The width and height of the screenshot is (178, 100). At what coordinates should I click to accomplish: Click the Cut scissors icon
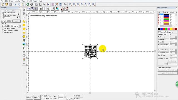click(x=15, y=4)
